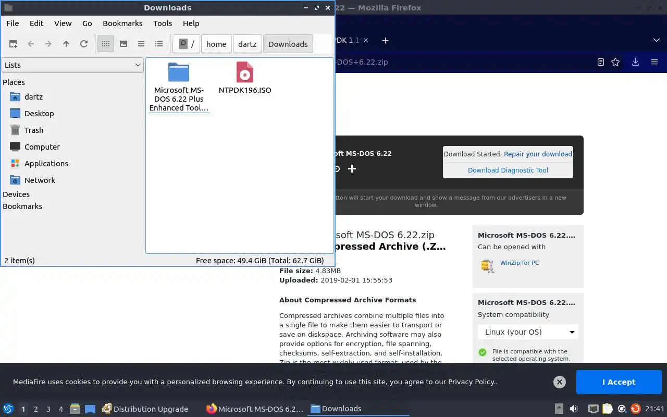Click the root '/' path button
The height and width of the screenshot is (417, 667).
click(x=187, y=44)
